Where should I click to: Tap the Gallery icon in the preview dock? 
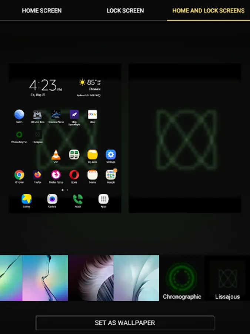(27, 199)
